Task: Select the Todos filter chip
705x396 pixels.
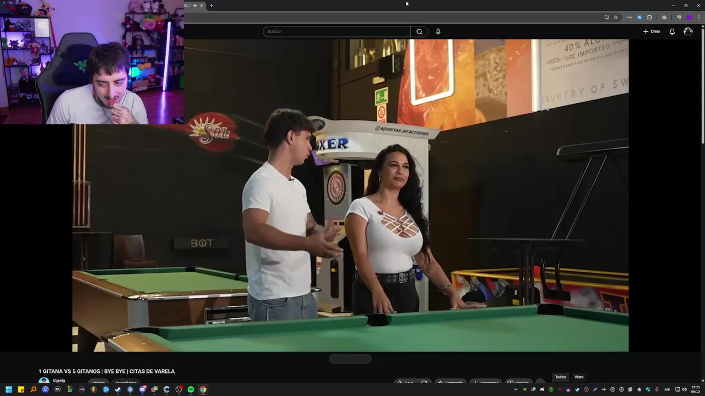Action: [x=560, y=377]
